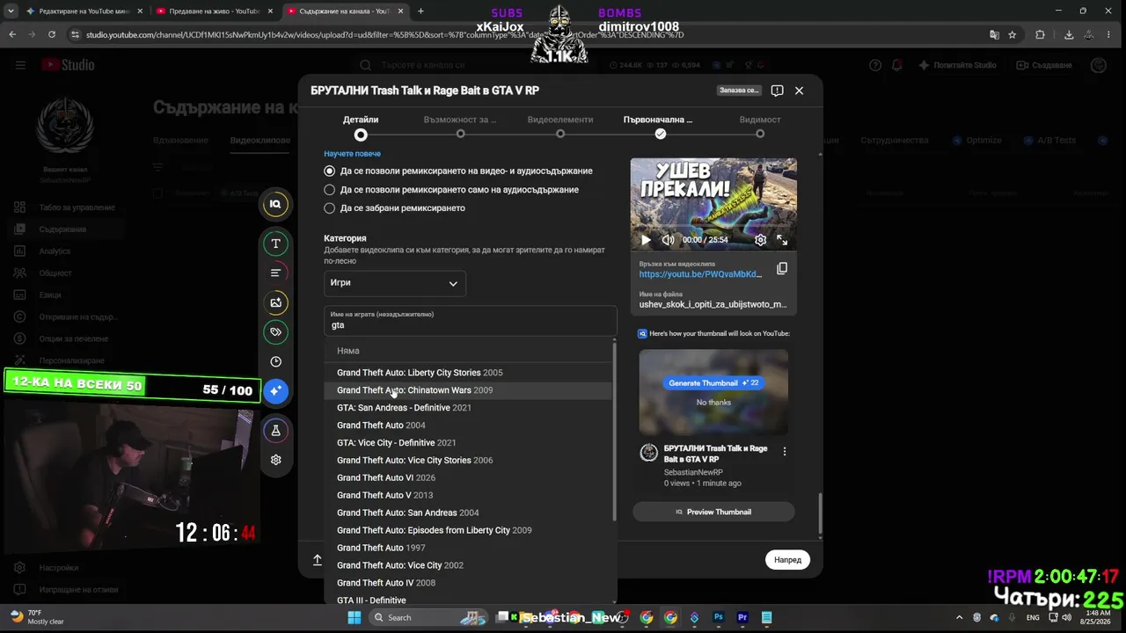
Task: Bookmark this page with star icon
Action: [x=1013, y=34]
